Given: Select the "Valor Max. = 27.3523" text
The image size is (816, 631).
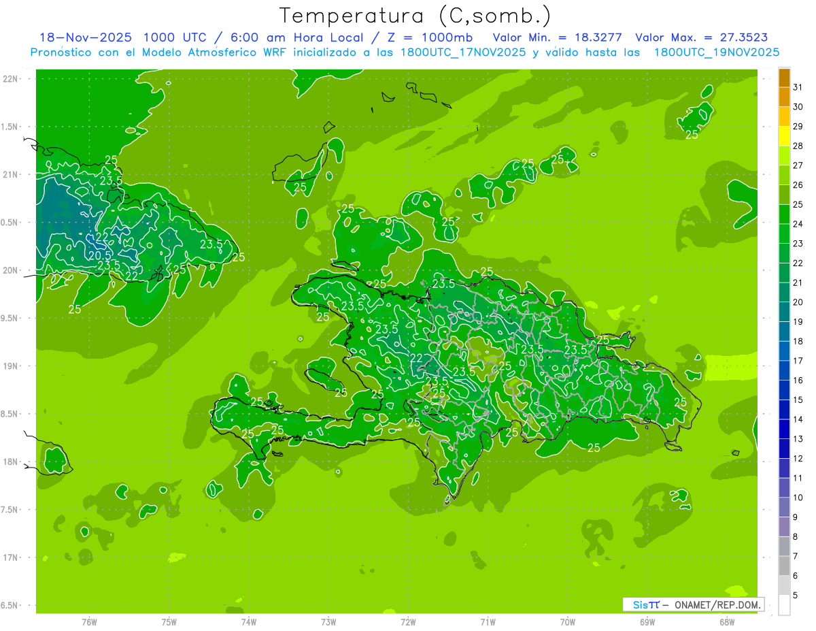Looking at the screenshot, I should tap(701, 37).
